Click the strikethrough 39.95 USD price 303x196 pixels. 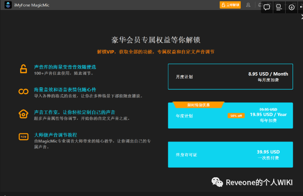click(x=268, y=110)
